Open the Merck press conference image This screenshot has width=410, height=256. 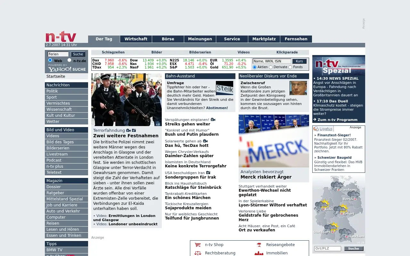tap(274, 141)
